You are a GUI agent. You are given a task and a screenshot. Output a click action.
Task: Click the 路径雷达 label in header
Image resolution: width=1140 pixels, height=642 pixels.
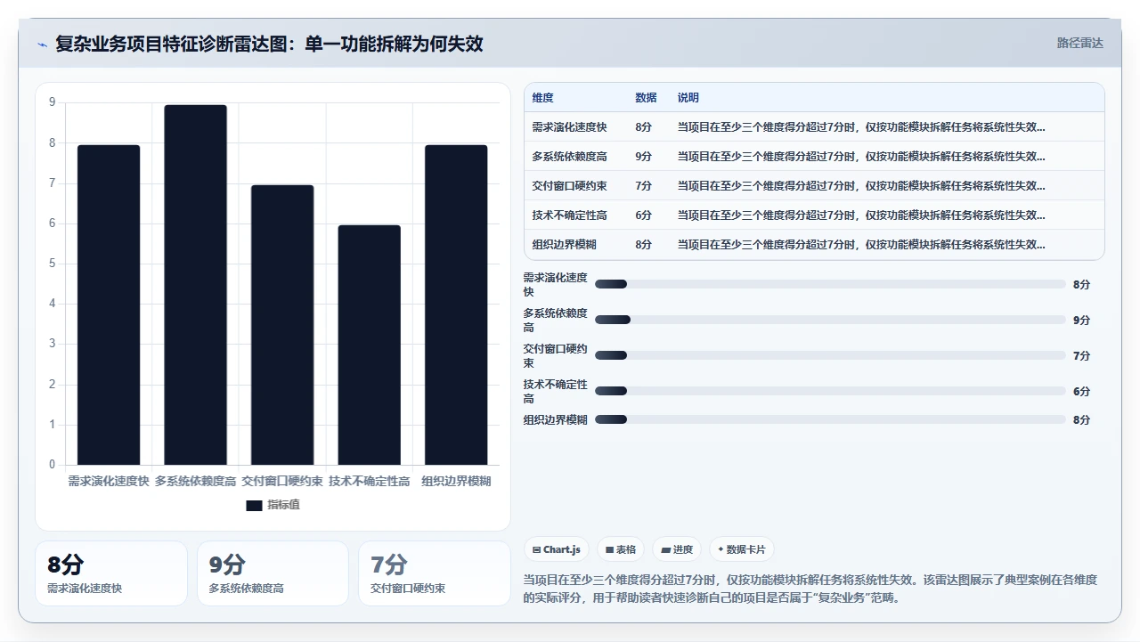coord(1079,43)
